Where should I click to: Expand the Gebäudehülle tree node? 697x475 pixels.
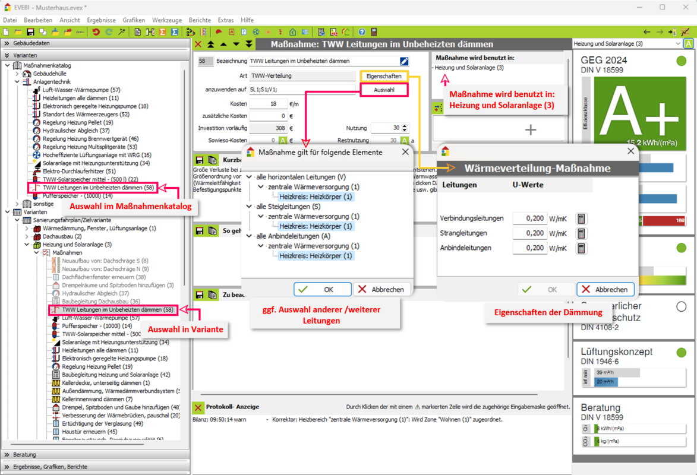17,74
